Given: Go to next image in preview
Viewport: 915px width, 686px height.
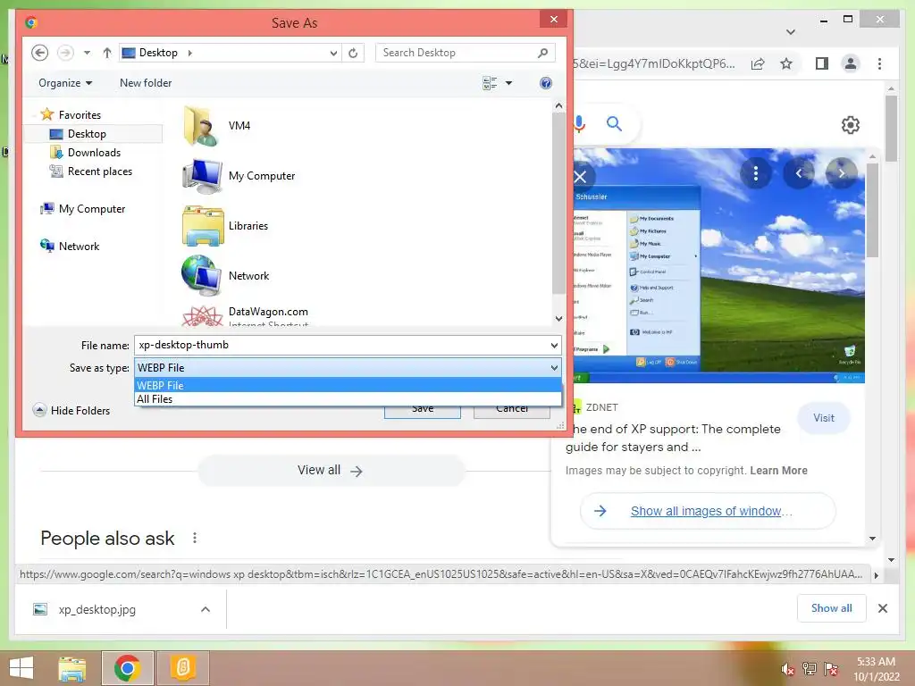Looking at the screenshot, I should tap(842, 173).
